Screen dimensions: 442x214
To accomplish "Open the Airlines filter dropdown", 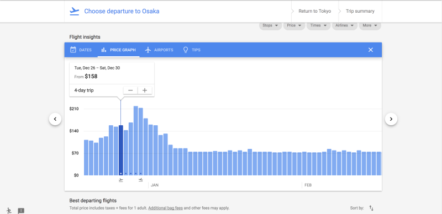I will (345, 25).
